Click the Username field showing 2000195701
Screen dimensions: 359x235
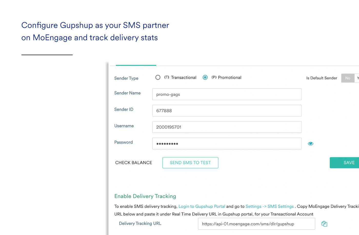point(227,127)
